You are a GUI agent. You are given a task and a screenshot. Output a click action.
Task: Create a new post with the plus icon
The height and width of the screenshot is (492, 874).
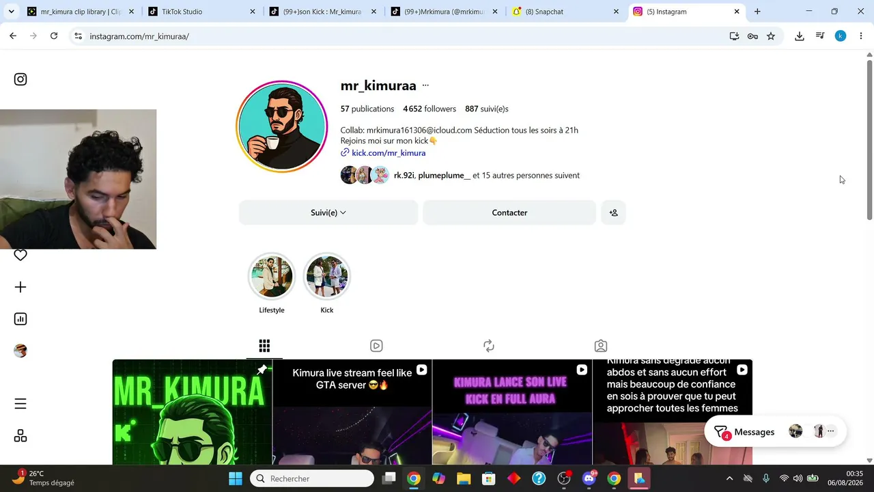pyautogui.click(x=20, y=287)
